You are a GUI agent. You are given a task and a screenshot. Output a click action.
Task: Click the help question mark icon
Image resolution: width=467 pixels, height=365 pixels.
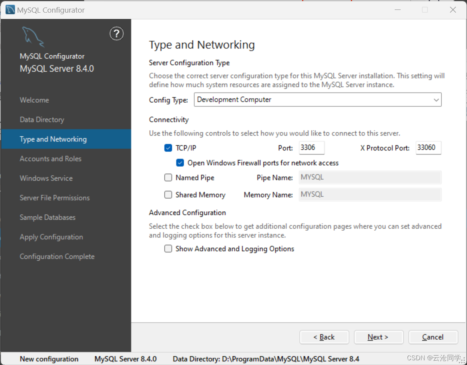116,34
